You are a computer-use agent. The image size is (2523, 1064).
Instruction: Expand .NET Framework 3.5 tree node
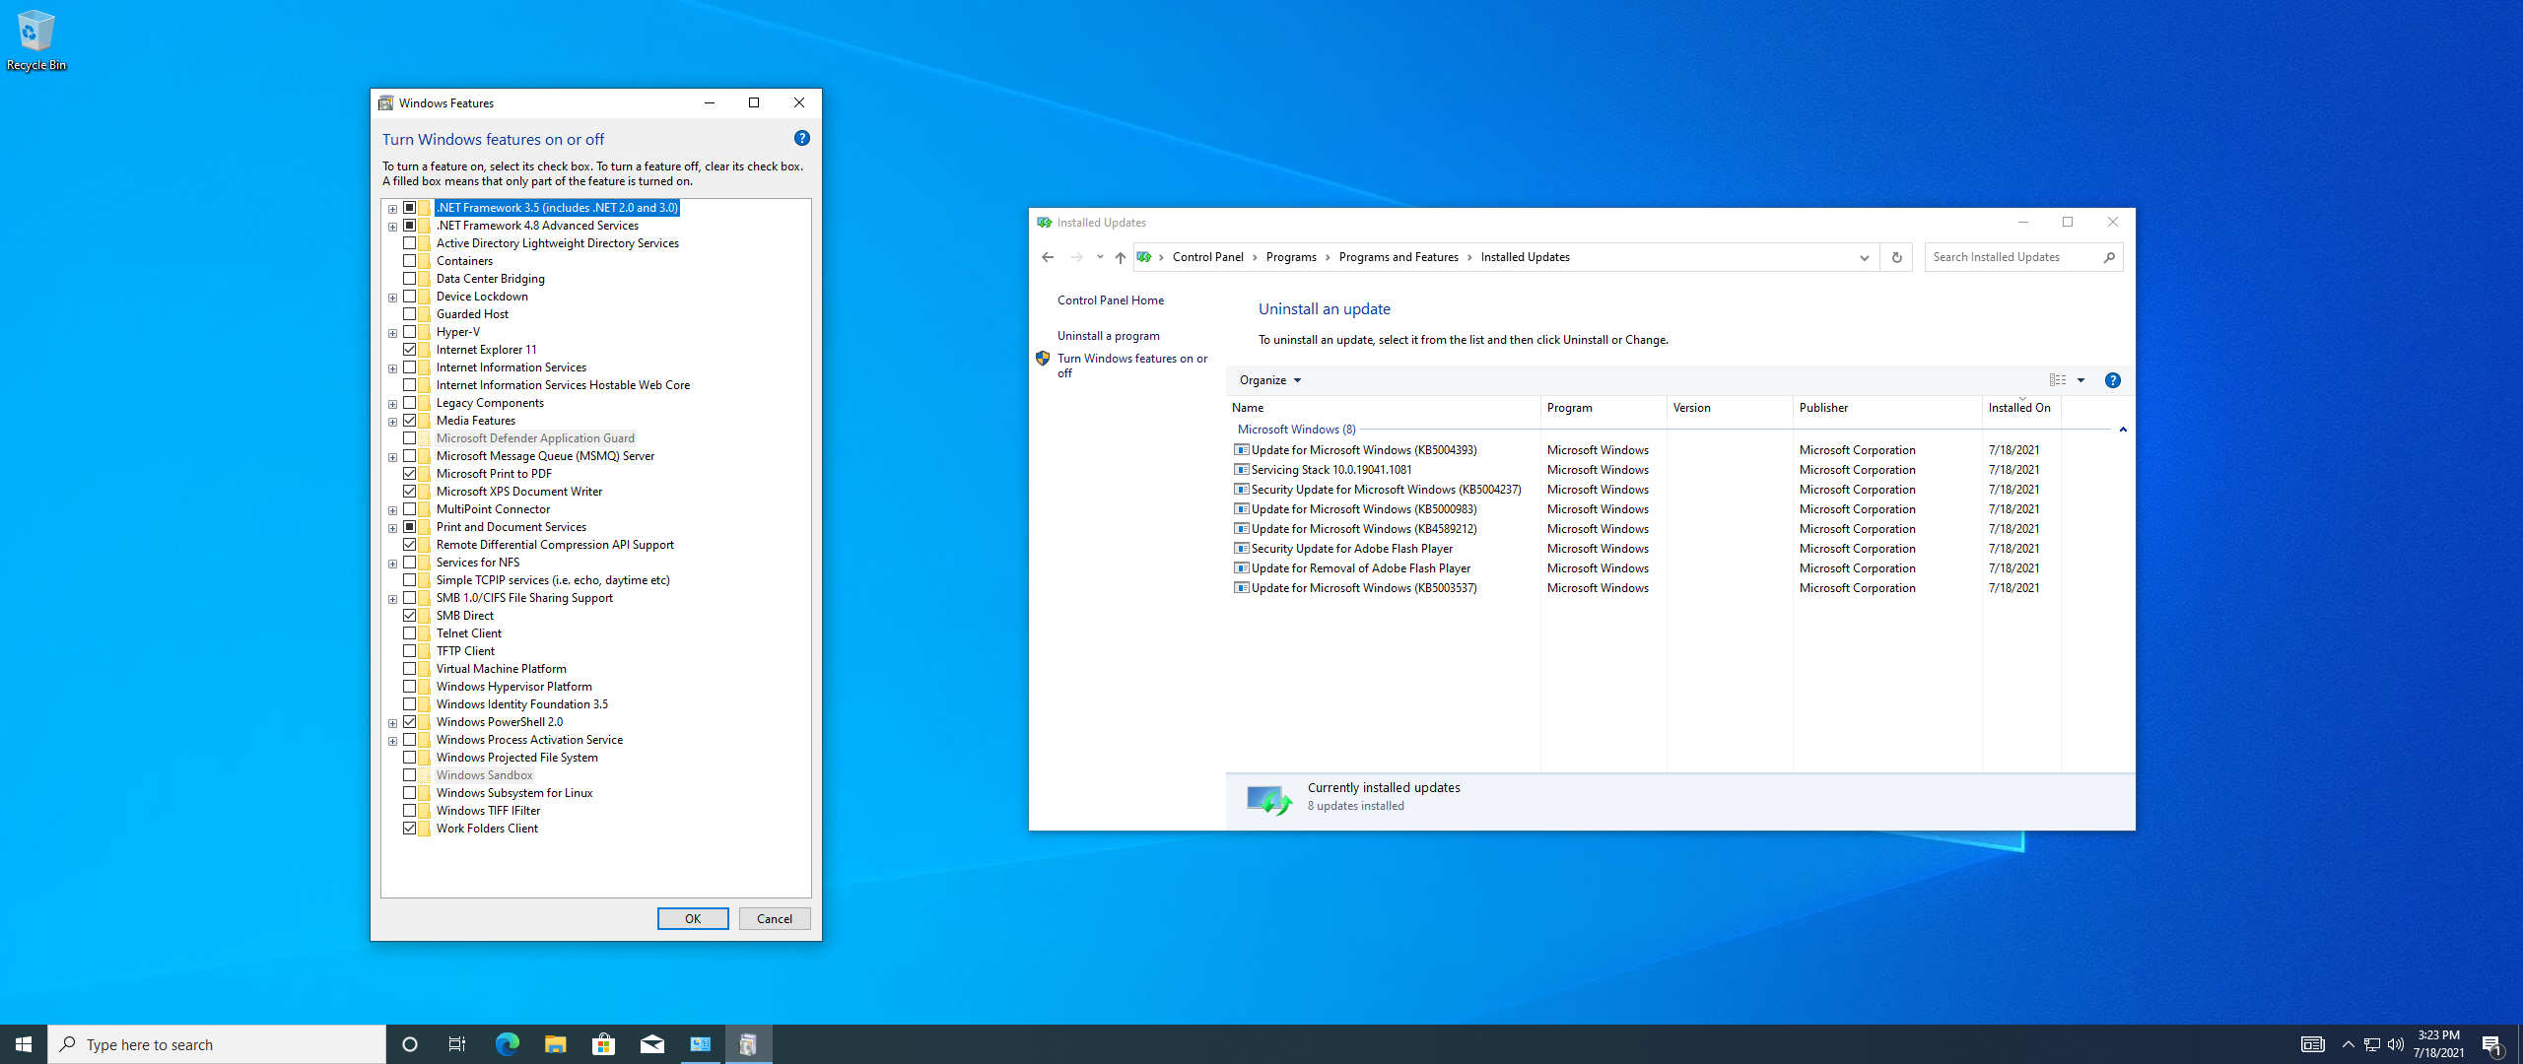(392, 209)
